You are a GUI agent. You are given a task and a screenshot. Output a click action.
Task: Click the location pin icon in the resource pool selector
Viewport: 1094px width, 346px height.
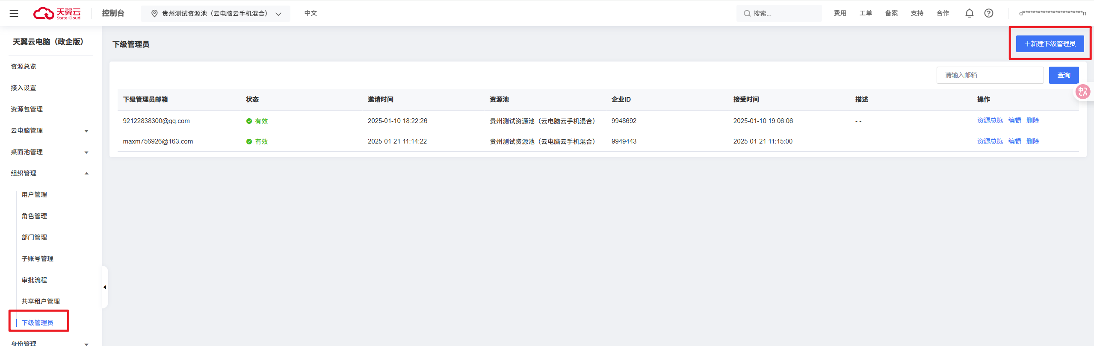tap(154, 13)
